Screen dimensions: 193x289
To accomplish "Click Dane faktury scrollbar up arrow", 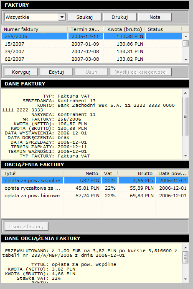I will pyautogui.click(x=185, y=93).
